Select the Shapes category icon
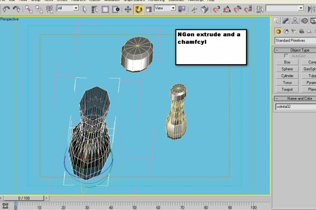The width and height of the screenshot is (316, 210). coord(286,32)
